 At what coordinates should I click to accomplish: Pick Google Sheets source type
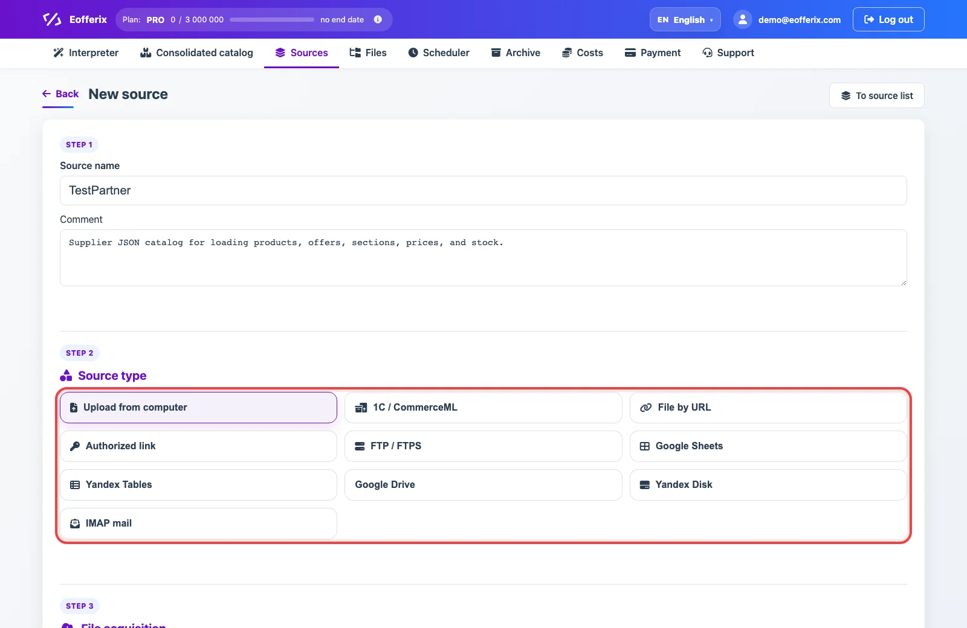point(768,446)
